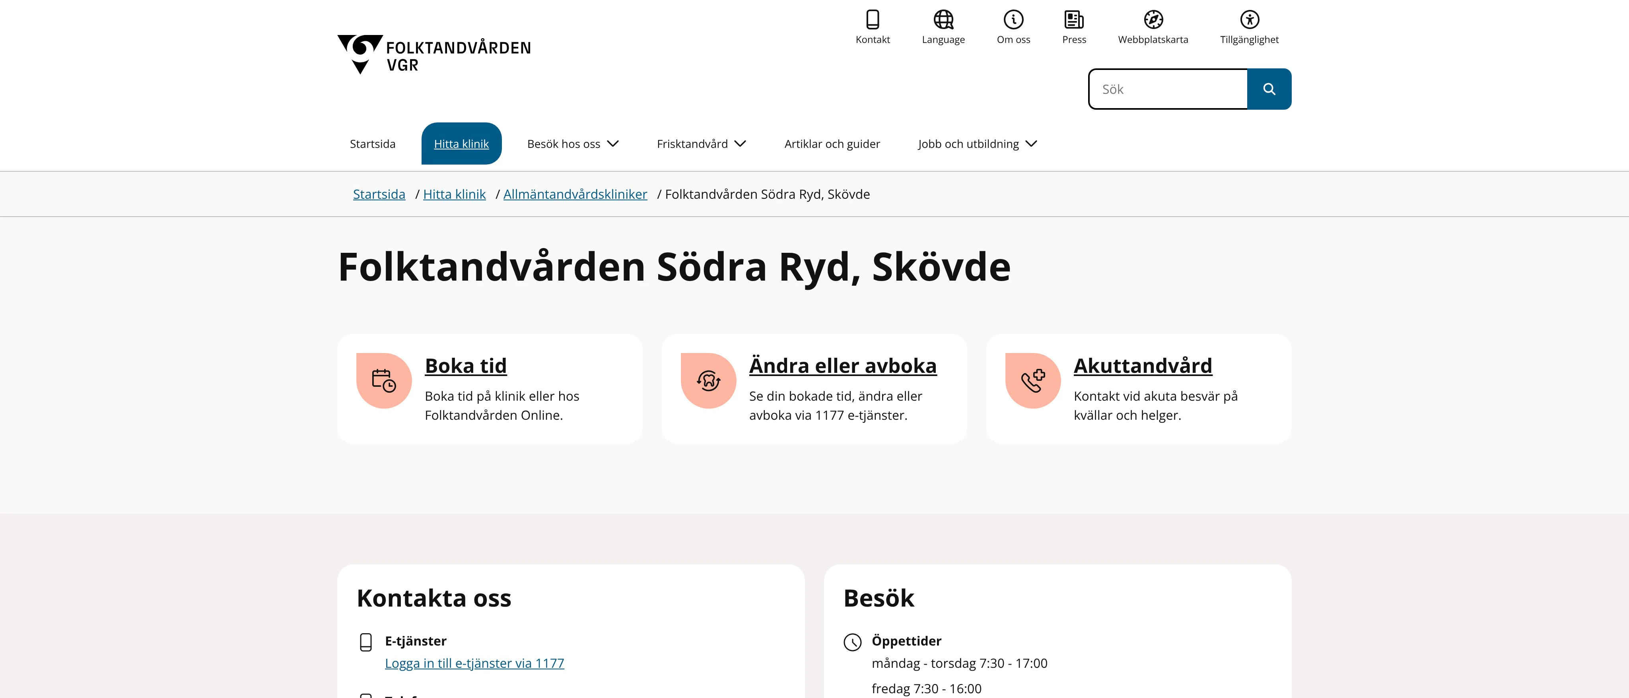Click the Tillgänglighet label in top bar

click(1249, 40)
